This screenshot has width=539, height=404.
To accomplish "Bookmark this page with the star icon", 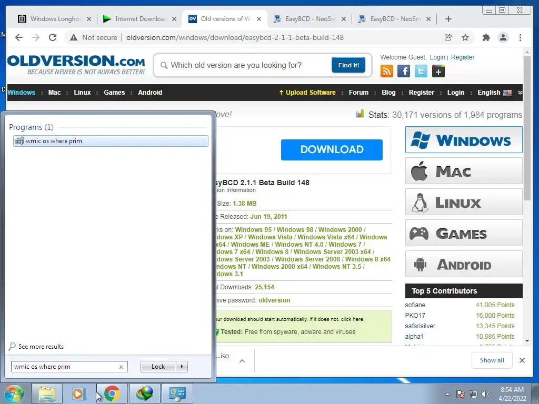I will (465, 37).
